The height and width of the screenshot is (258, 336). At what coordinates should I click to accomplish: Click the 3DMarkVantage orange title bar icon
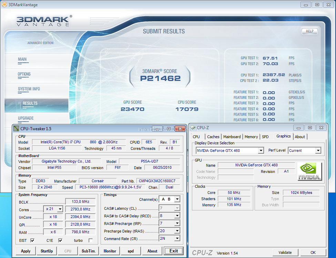pyautogui.click(x=4, y=4)
